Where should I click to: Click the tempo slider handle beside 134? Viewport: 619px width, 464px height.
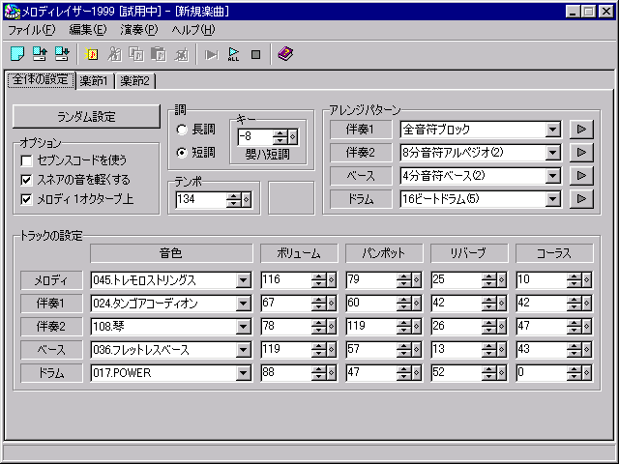[x=247, y=200]
